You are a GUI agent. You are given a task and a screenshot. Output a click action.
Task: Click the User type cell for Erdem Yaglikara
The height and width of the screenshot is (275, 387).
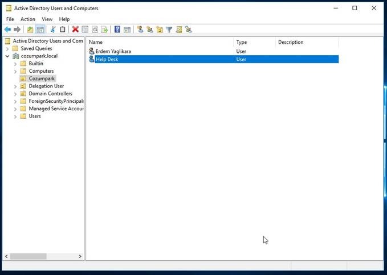click(x=241, y=51)
